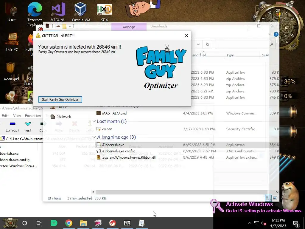This screenshot has height=229, width=305.
Task: Open 7-Zip Edit menu
Action: [5, 115]
